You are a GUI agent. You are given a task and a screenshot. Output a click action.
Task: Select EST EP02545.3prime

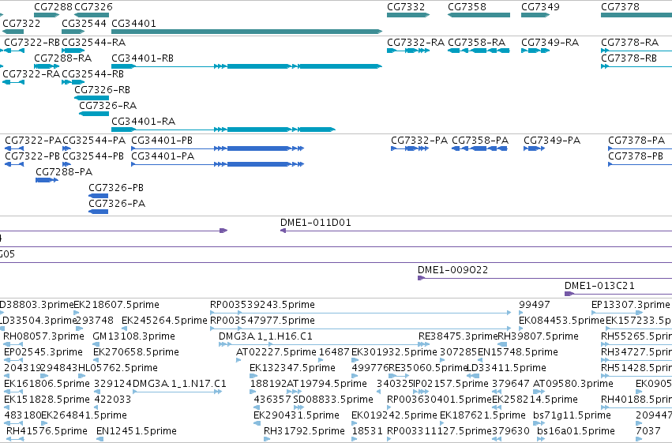pos(43,352)
